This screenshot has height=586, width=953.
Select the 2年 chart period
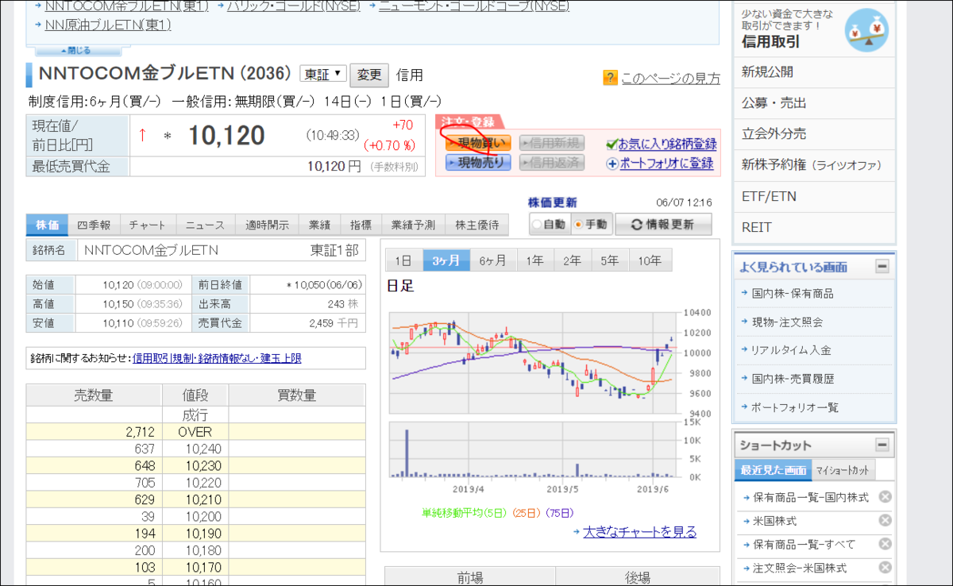pos(573,260)
